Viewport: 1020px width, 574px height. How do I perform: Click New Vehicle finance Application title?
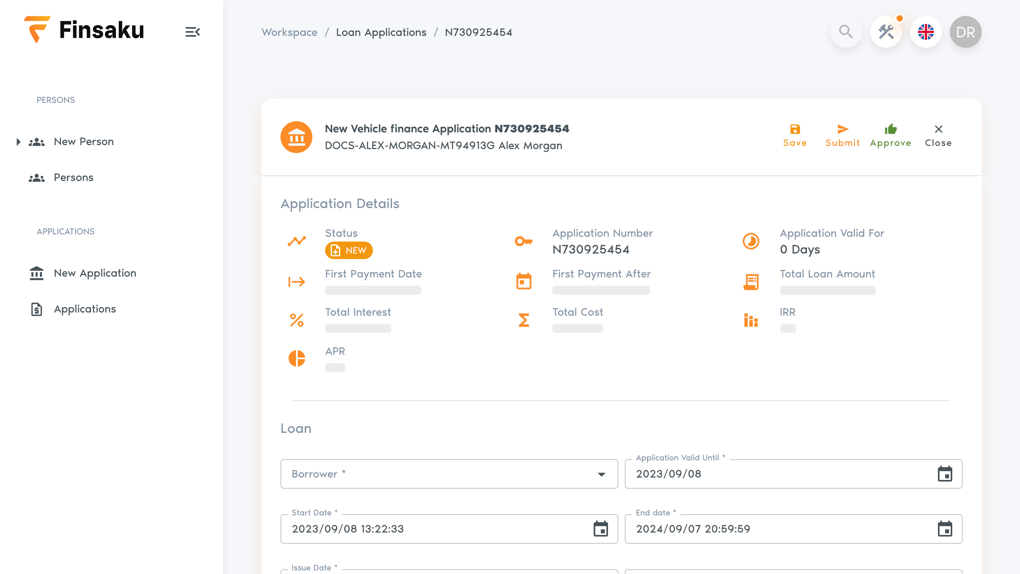pyautogui.click(x=447, y=129)
